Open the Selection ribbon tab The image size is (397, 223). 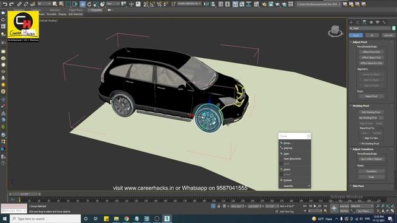point(55,10)
